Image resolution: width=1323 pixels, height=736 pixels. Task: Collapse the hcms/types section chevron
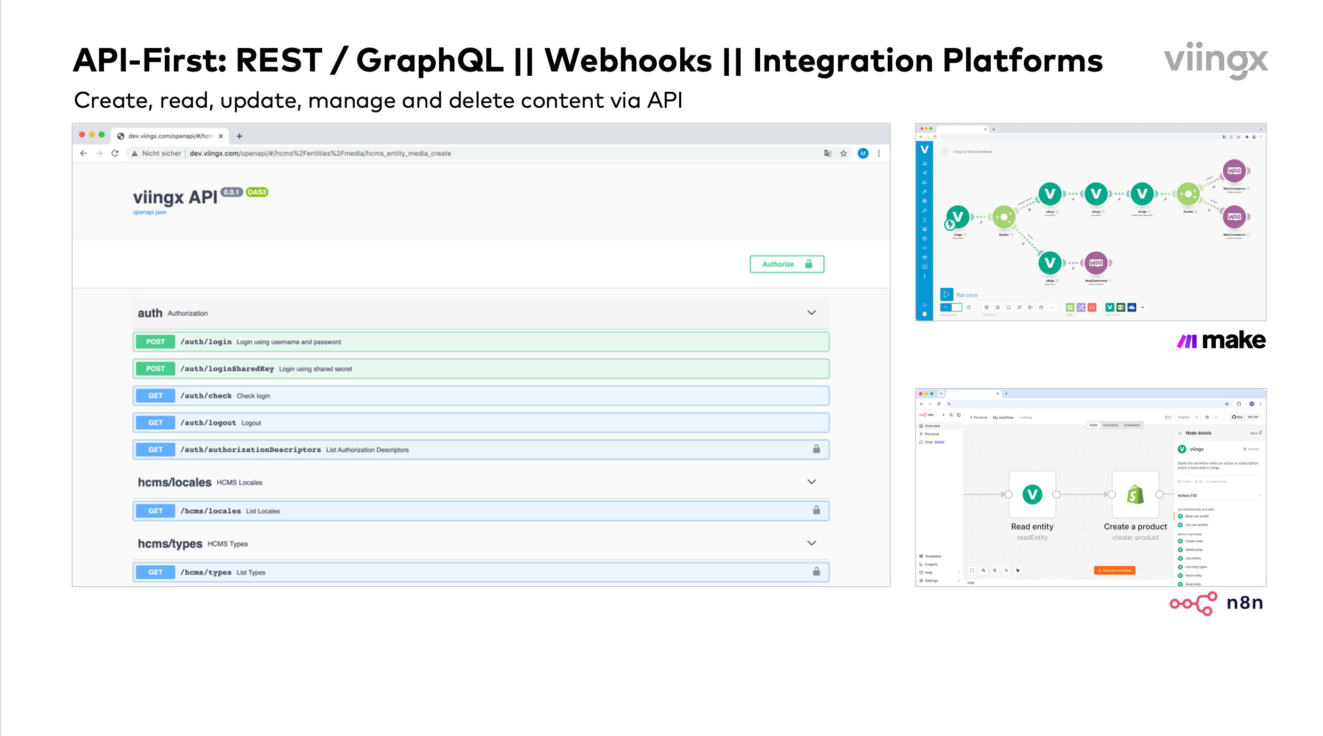click(811, 543)
